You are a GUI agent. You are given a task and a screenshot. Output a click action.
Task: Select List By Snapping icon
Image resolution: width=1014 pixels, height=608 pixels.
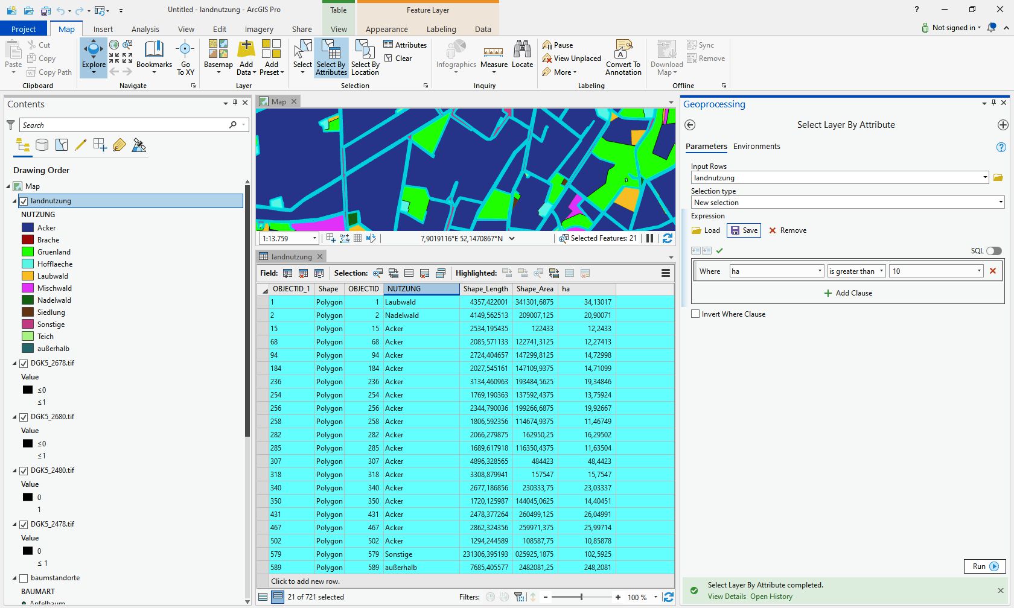pos(100,145)
